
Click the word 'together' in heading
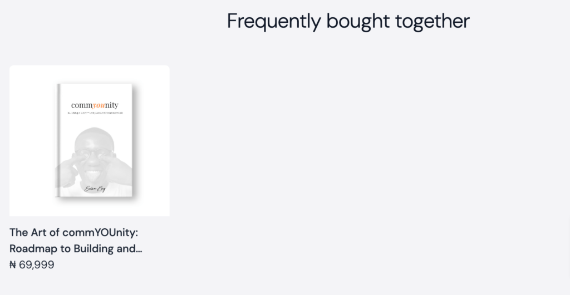tap(432, 21)
